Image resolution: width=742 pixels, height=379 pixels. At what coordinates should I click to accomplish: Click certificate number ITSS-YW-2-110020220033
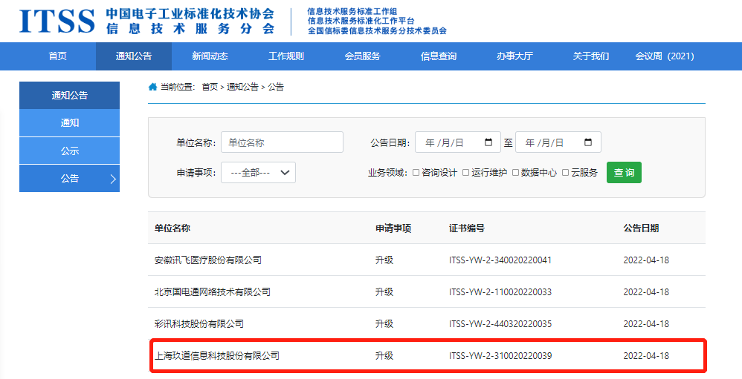500,292
